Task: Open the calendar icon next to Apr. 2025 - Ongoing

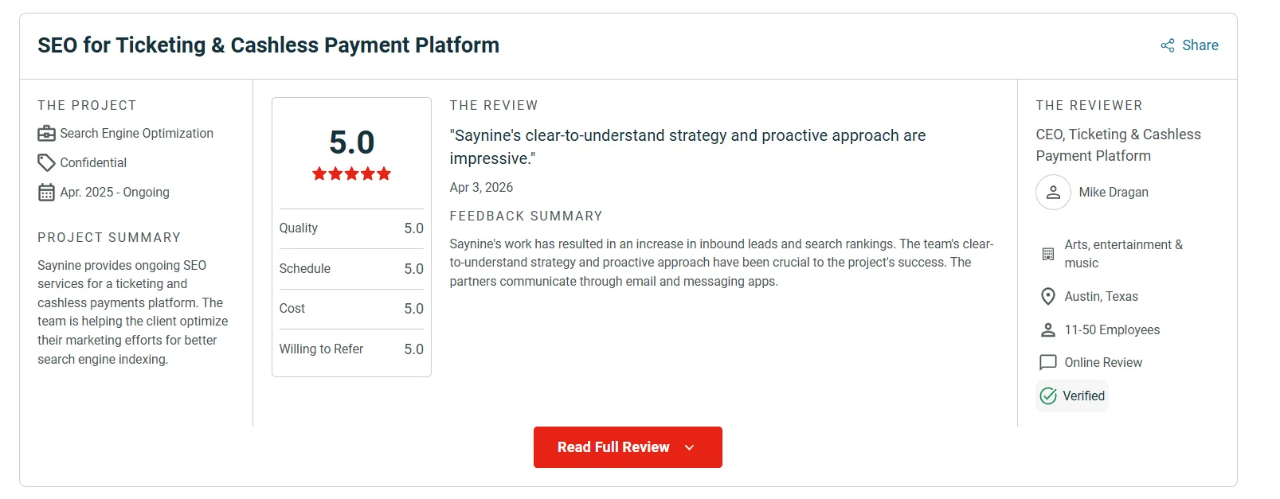Action: click(45, 192)
